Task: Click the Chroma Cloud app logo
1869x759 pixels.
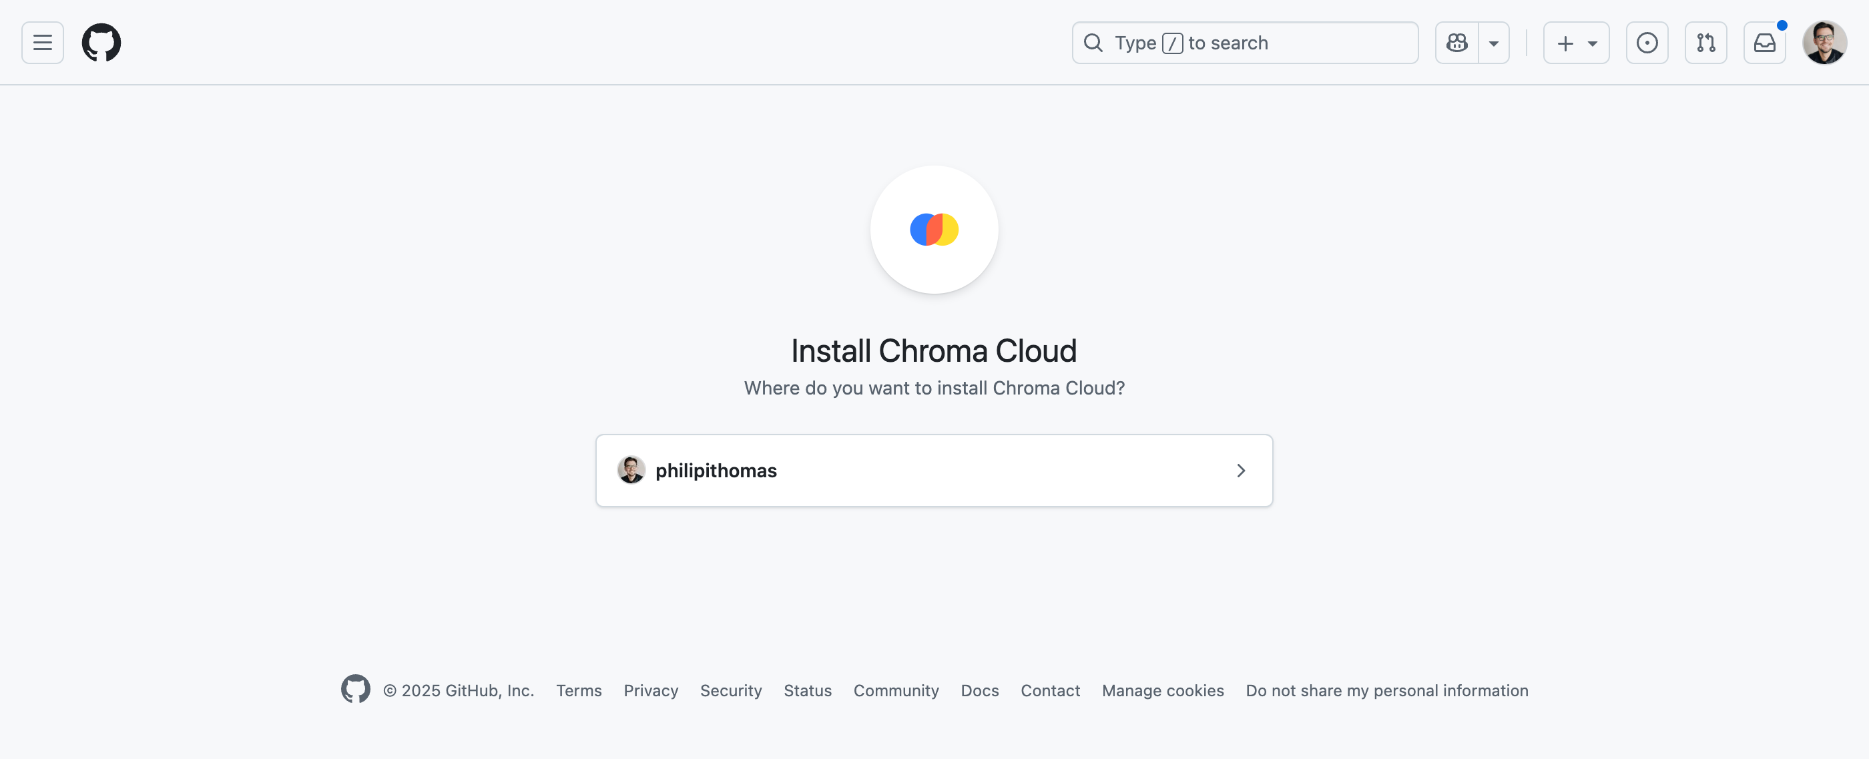Action: coord(934,229)
